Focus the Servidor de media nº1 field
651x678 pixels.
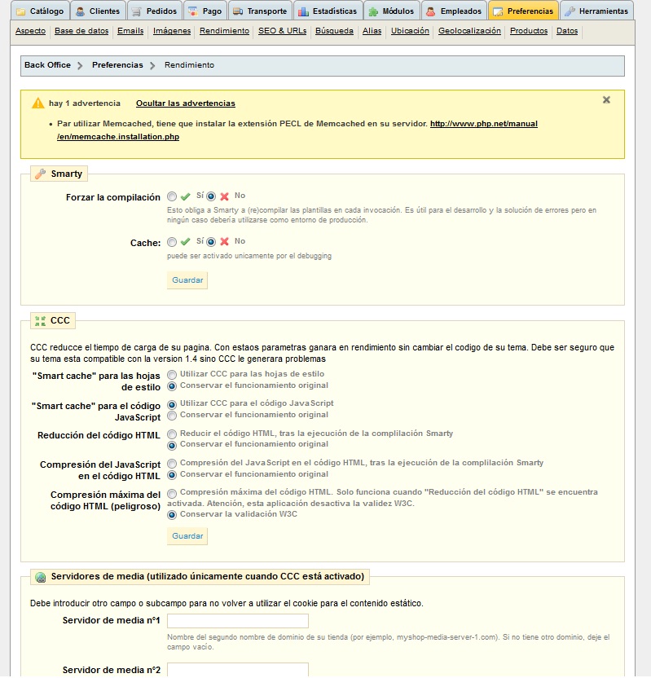[x=238, y=621]
